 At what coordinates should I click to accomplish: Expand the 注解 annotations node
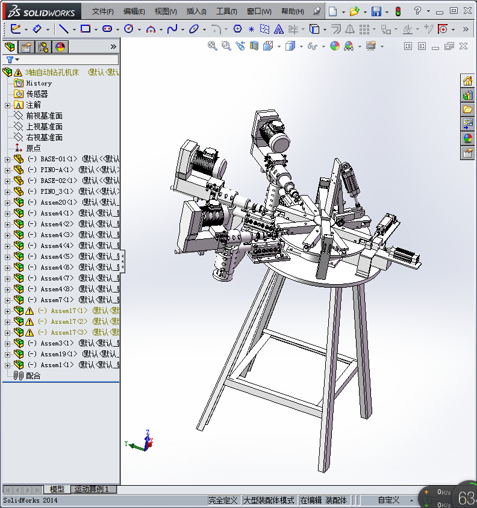click(7, 105)
